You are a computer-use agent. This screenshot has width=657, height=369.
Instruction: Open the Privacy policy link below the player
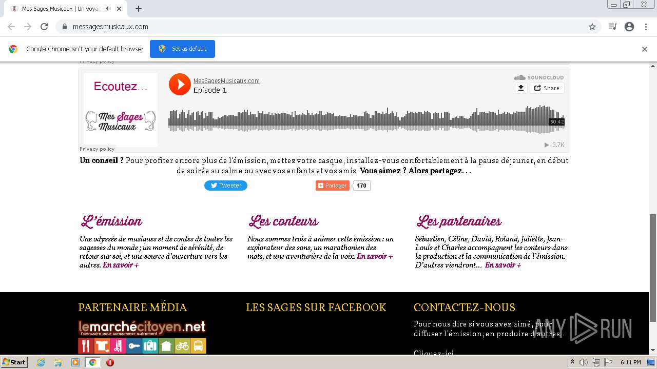[97, 149]
